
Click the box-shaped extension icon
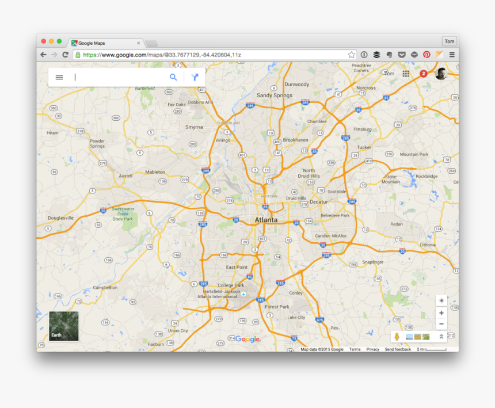point(414,55)
